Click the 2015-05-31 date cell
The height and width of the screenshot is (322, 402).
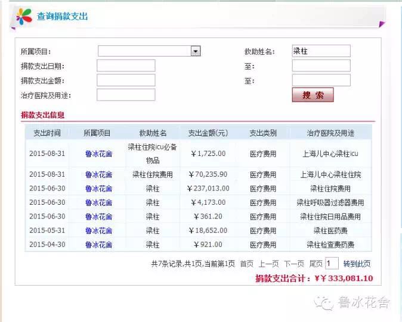[47, 230]
